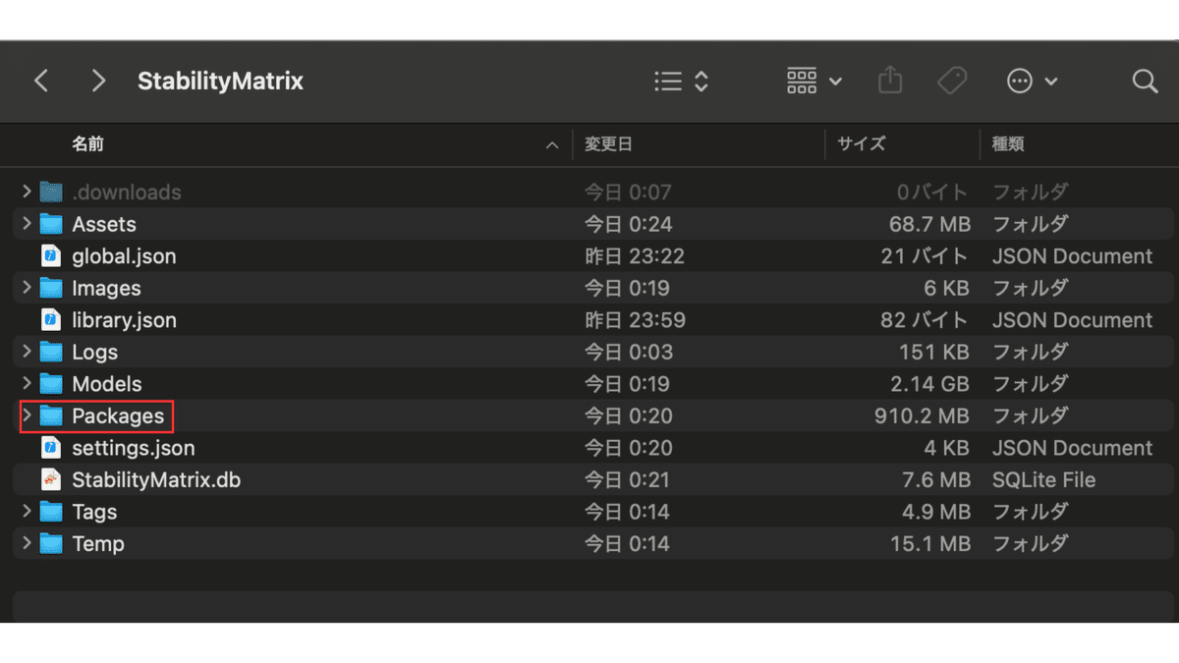Sort by the 種類 column header
This screenshot has width=1179, height=663.
click(x=1008, y=144)
